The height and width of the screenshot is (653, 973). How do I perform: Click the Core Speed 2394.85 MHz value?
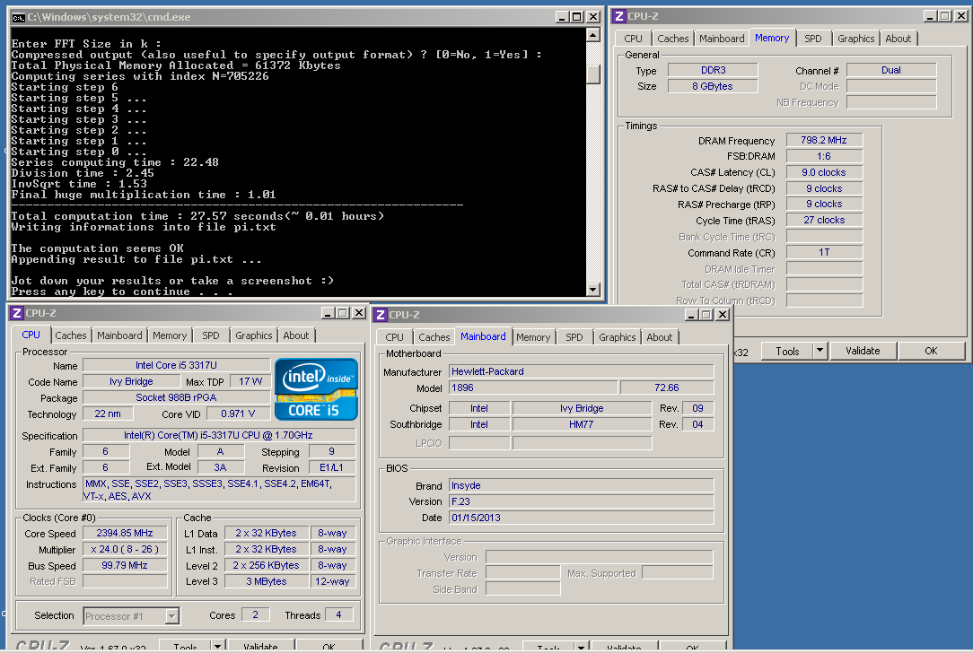[125, 533]
